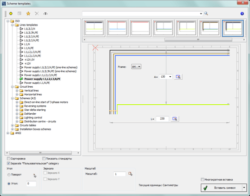This screenshot has height=196, width=250.
Task: Select the checked Power supply L1,L2,L3,N,PE item
Action: point(40,79)
